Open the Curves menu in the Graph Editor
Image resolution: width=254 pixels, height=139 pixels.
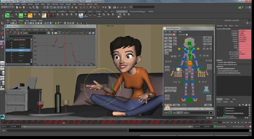[x=24, y=29]
